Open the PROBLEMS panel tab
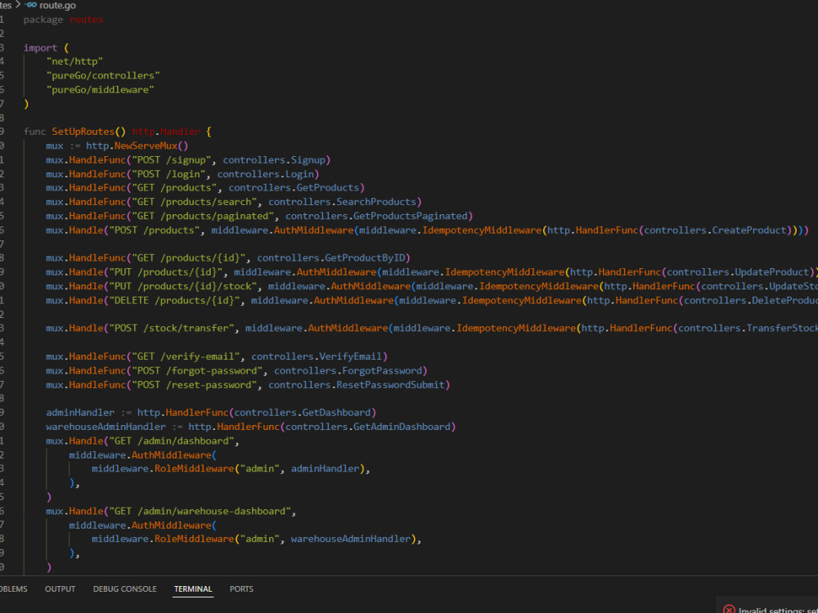Image resolution: width=818 pixels, height=613 pixels. 13,589
